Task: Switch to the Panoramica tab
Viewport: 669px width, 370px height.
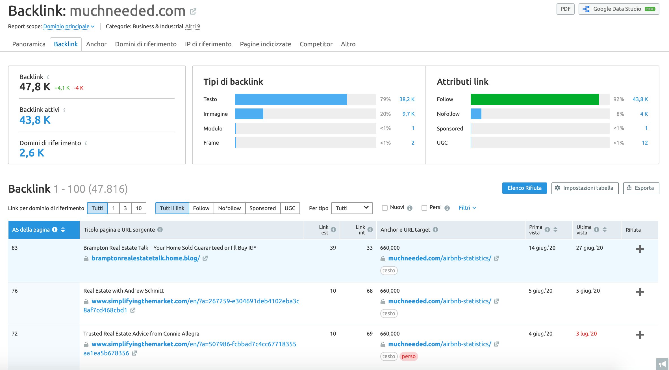Action: (29, 44)
